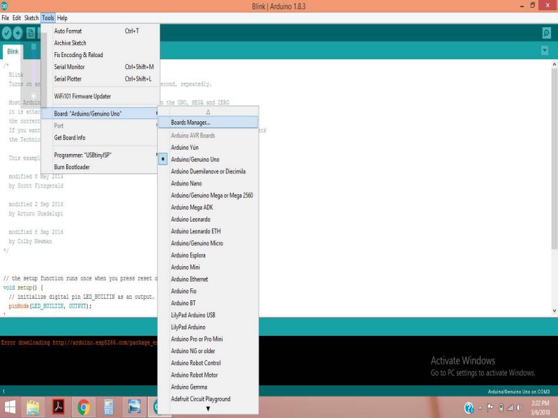
Task: Choose Adafruit Circuit Playground board
Action: tap(208, 399)
